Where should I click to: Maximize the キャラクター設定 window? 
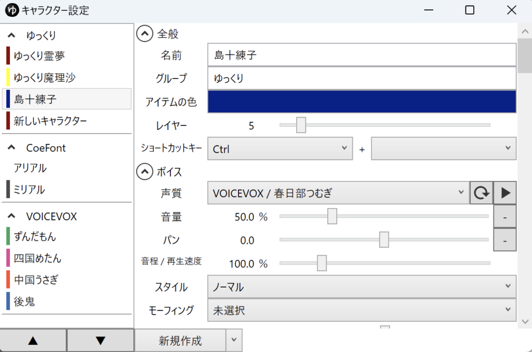(470, 10)
